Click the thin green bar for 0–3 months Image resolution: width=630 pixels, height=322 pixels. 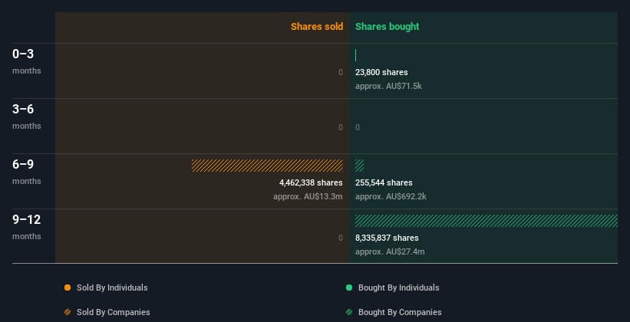click(355, 55)
